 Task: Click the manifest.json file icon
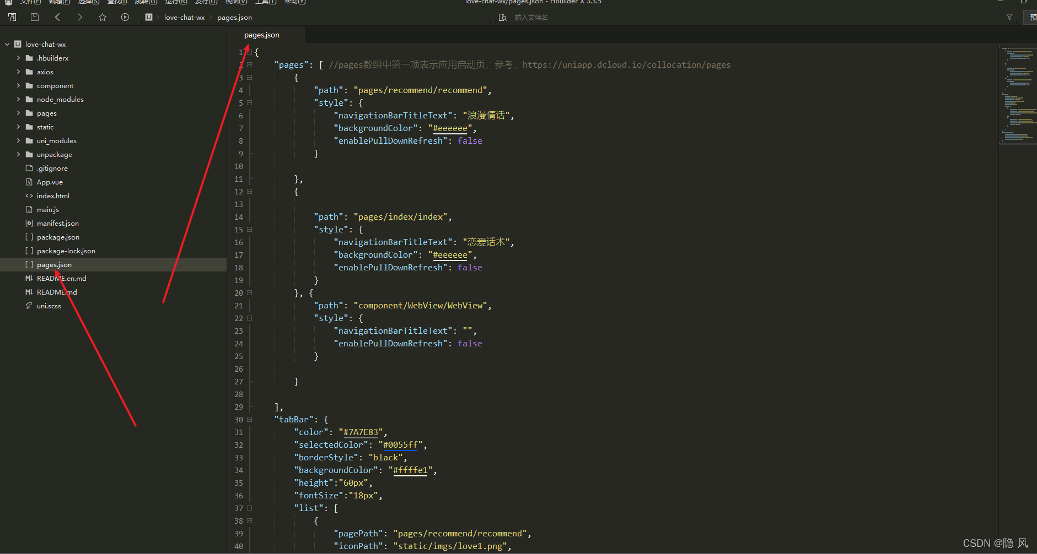click(29, 223)
